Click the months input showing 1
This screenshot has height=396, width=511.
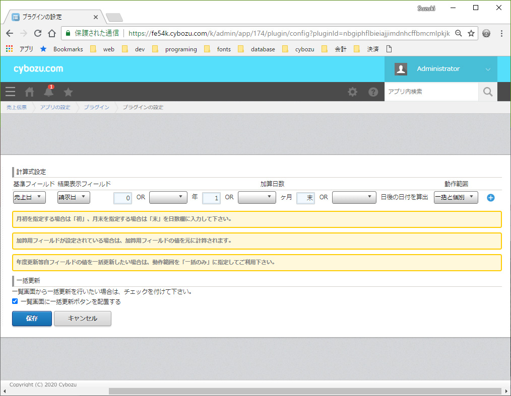pos(211,198)
